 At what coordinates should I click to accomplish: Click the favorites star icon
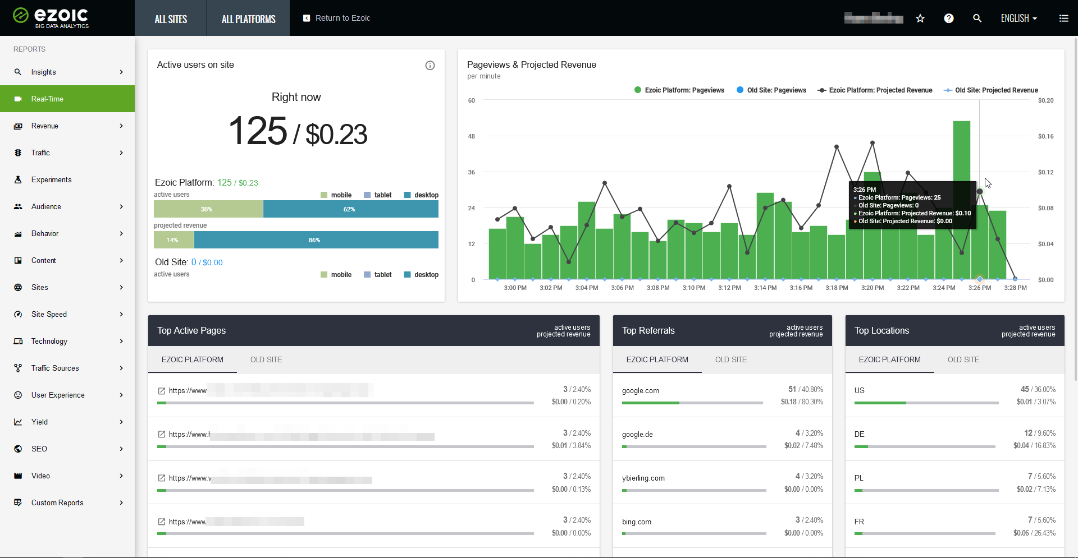(x=920, y=18)
